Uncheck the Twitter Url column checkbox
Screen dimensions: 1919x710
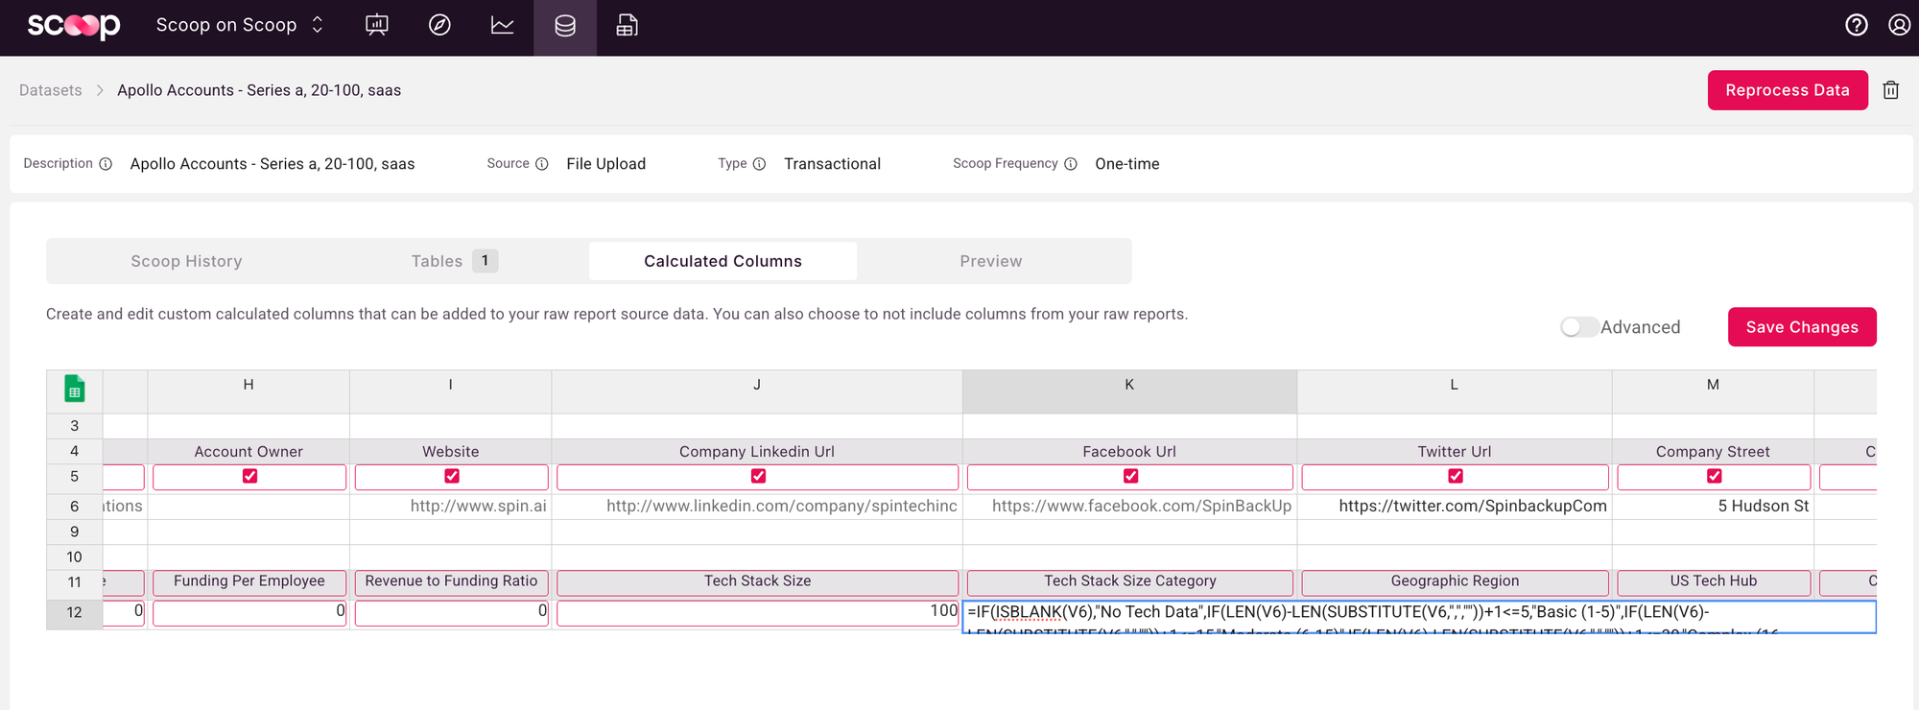[1456, 476]
